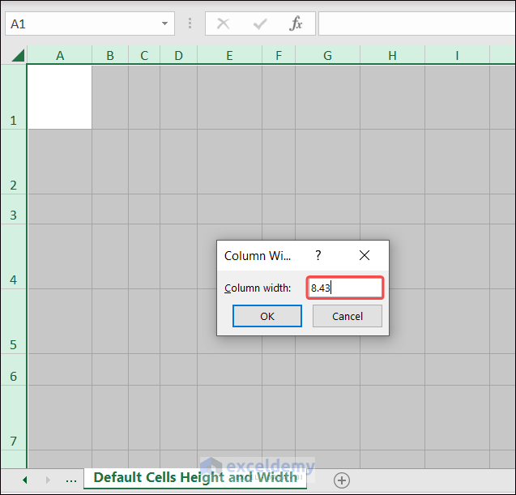This screenshot has width=516, height=495.
Task: Select the Default Cells Height and Width tab
Action: (195, 478)
